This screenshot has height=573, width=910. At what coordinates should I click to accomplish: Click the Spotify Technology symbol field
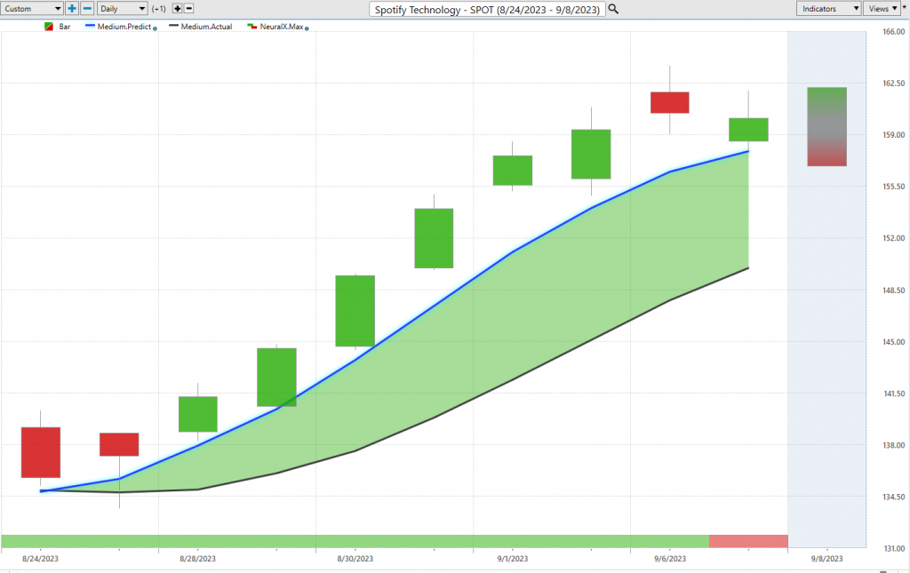tap(487, 9)
